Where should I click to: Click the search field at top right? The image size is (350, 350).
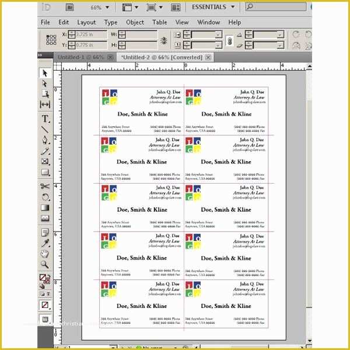[x=276, y=6]
